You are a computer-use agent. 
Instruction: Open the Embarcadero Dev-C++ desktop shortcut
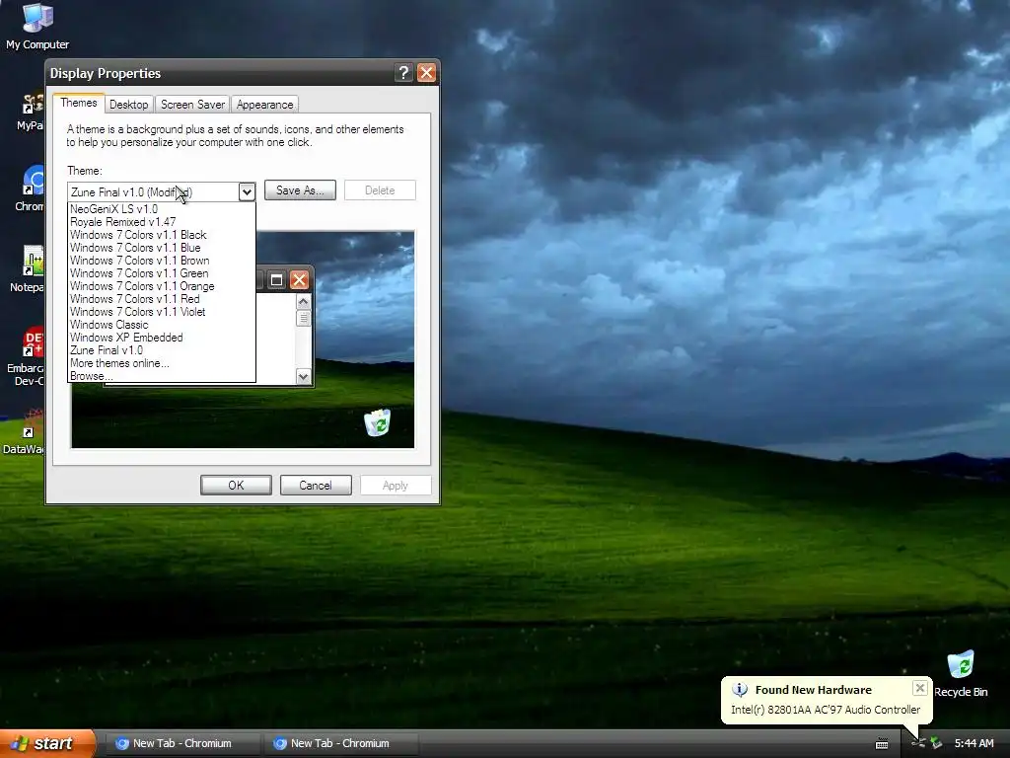(34, 342)
